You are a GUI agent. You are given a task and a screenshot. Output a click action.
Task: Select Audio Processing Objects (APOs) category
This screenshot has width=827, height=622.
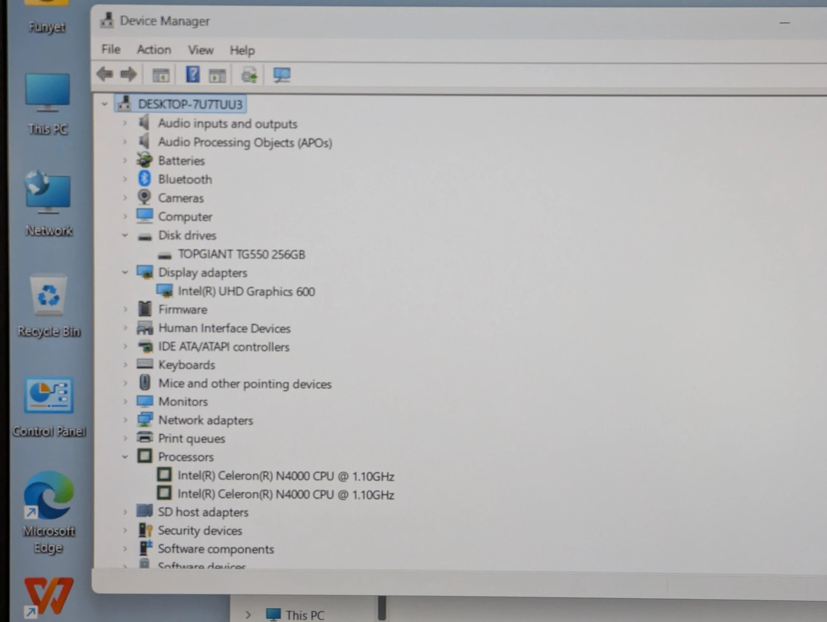[245, 142]
